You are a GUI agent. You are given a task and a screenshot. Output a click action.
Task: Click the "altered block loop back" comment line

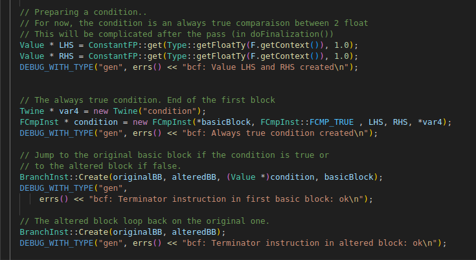pyautogui.click(x=143, y=221)
